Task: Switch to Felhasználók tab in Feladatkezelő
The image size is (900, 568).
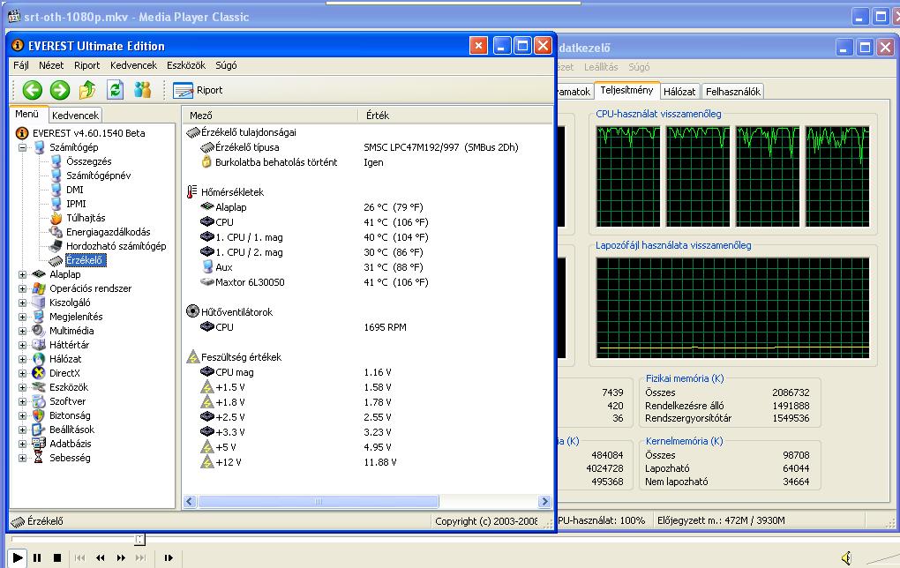Action: 733,91
